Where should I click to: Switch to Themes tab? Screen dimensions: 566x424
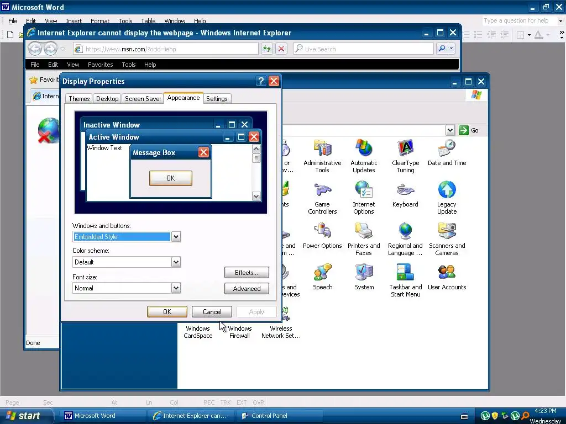pyautogui.click(x=79, y=99)
